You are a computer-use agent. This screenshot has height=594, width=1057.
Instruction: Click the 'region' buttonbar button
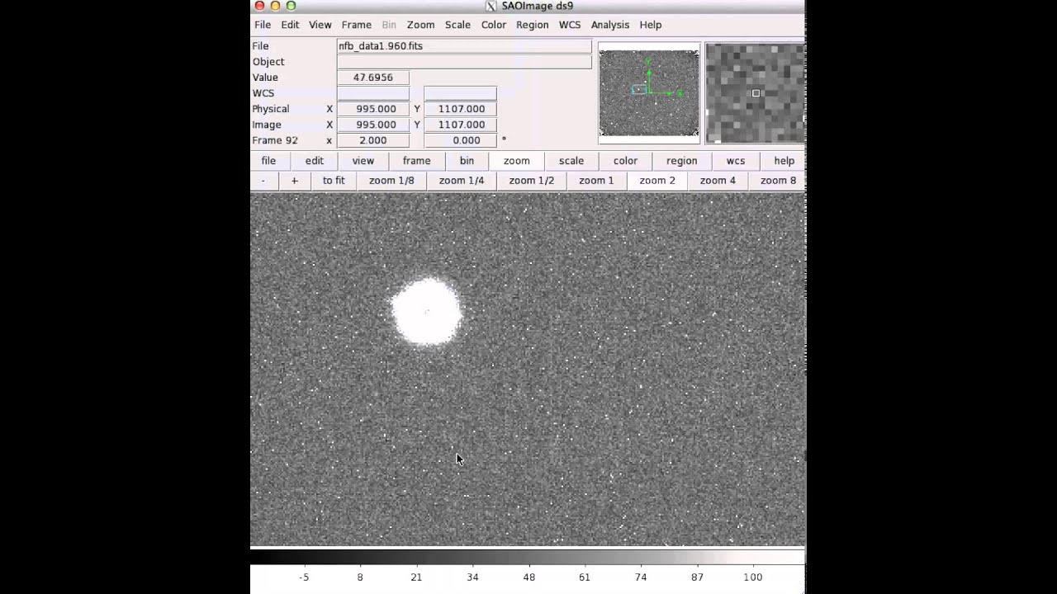pos(682,161)
